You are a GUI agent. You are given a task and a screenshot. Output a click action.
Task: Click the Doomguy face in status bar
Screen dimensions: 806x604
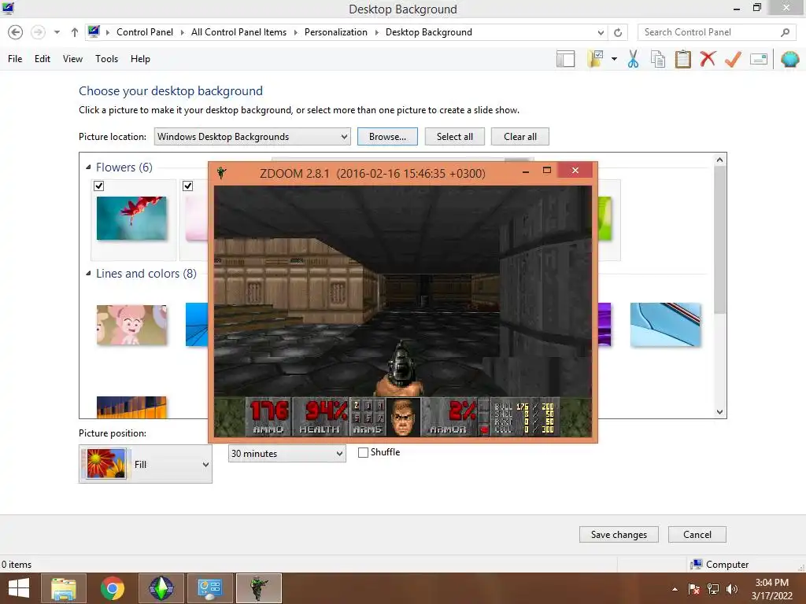tap(403, 417)
